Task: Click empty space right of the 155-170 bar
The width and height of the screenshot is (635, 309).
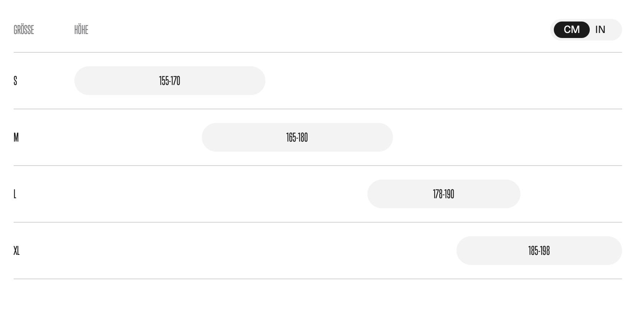Action: tap(431, 81)
